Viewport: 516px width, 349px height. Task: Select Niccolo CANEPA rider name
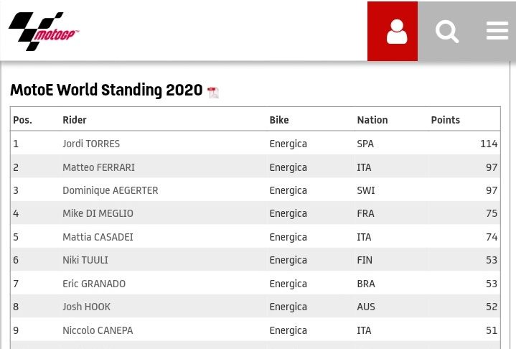98,330
